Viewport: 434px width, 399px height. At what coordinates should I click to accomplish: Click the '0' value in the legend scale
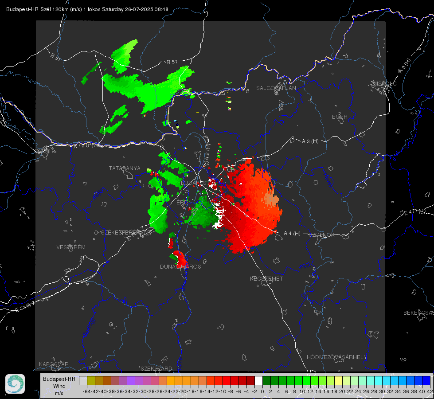click(262, 391)
